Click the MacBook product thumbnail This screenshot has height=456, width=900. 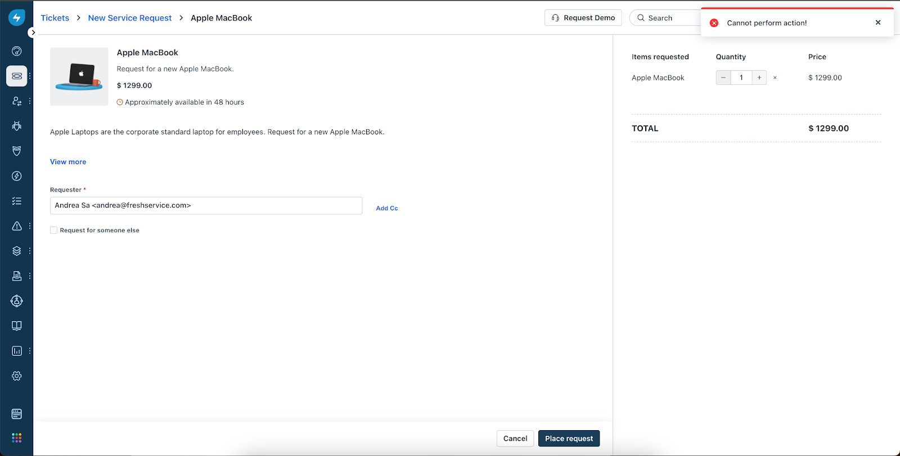tap(79, 76)
